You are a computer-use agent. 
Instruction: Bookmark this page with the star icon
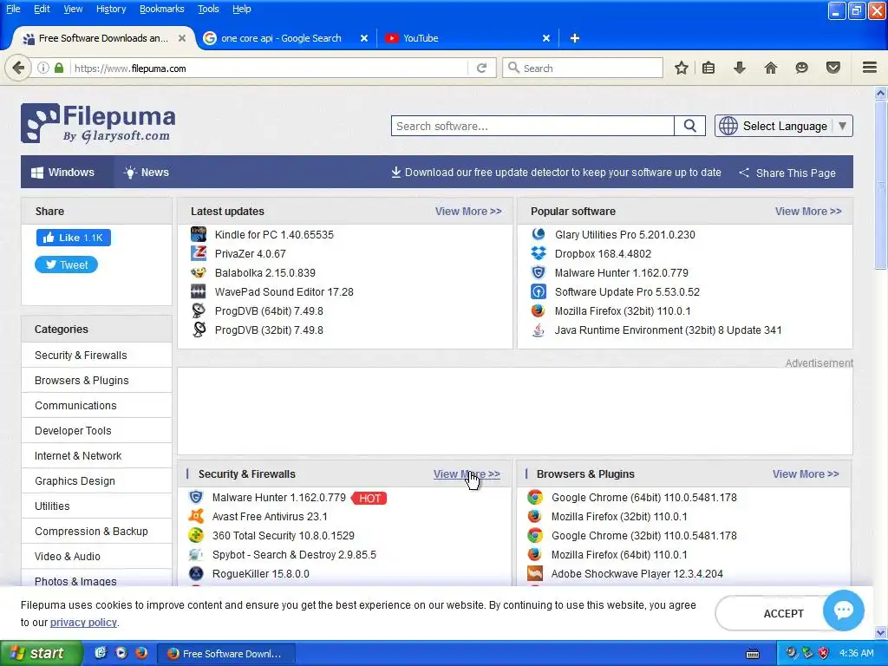(x=682, y=68)
